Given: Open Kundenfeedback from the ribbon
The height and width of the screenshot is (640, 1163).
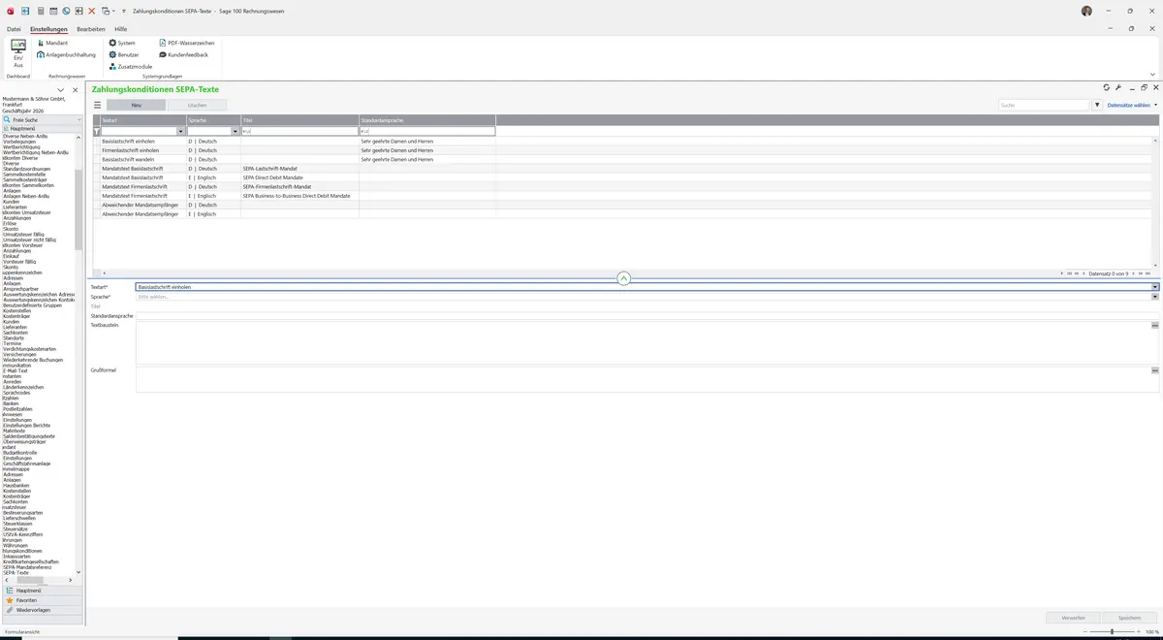Looking at the screenshot, I should pos(183,55).
